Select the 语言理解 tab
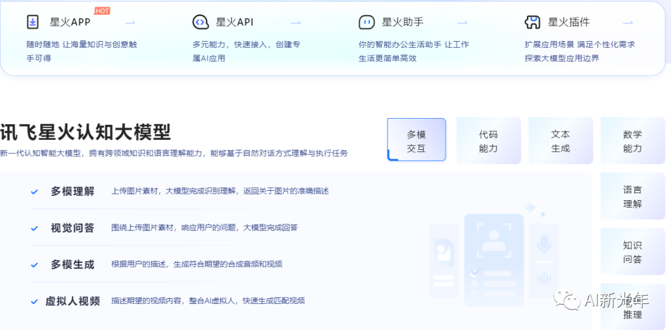The width and height of the screenshot is (671, 330). tap(632, 196)
